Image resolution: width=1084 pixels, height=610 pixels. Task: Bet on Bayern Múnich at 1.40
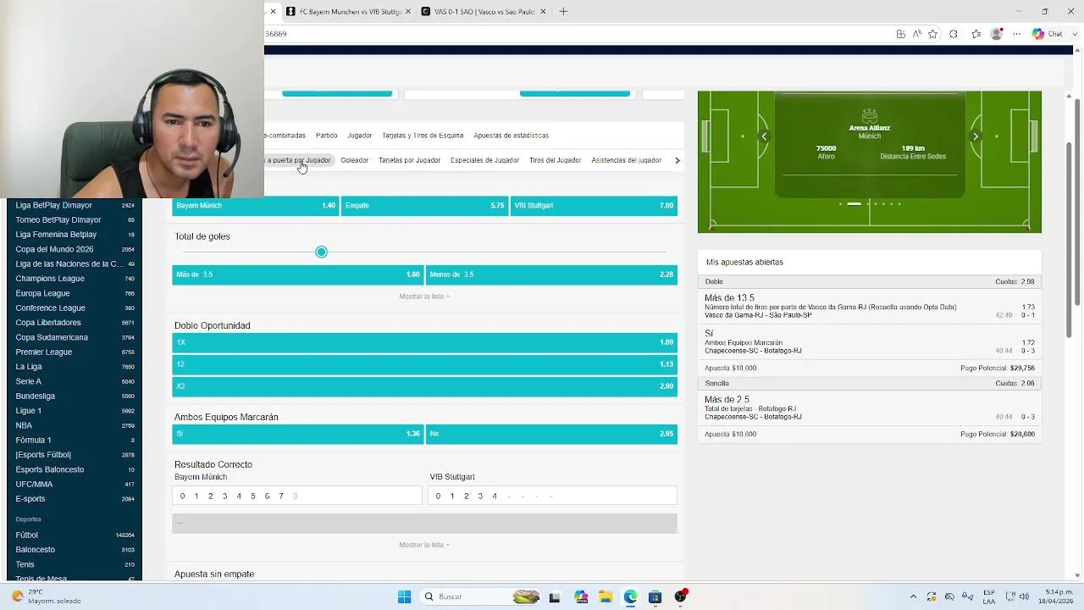pyautogui.click(x=255, y=206)
